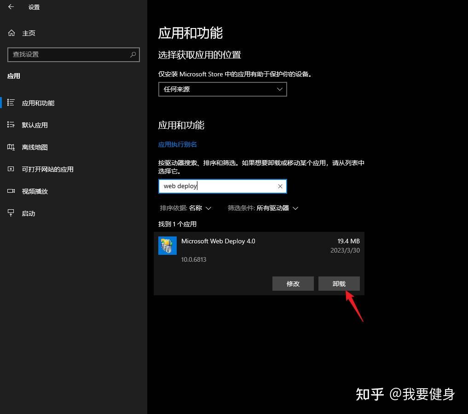Click the magnifier icon in 查找设置 box
The width and height of the screenshot is (468, 414).
tap(133, 55)
